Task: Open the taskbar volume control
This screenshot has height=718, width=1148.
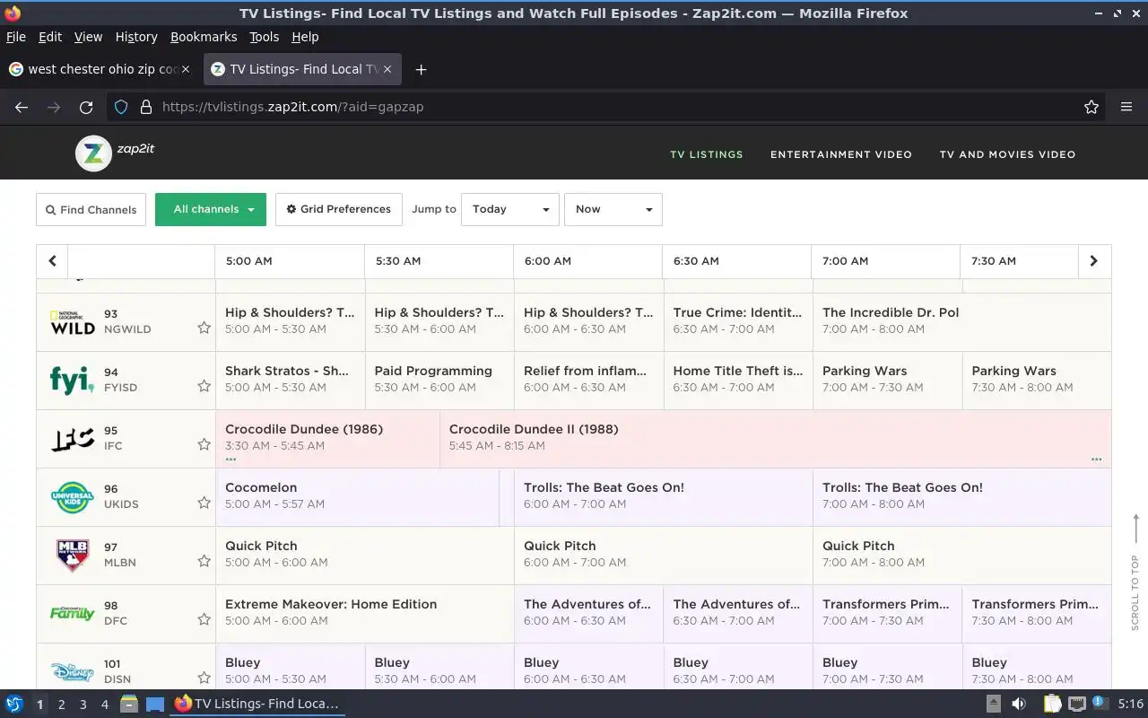Action: pos(1018,704)
